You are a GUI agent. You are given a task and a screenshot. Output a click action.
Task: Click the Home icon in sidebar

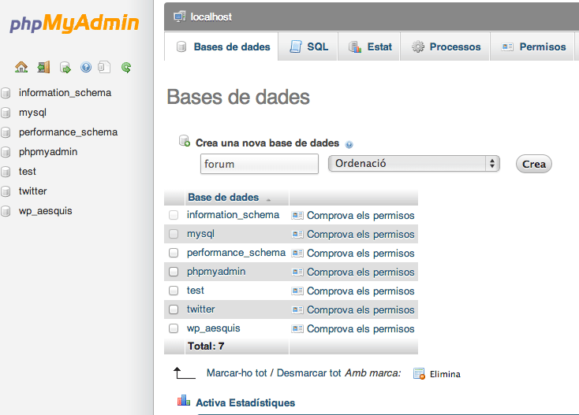pyautogui.click(x=21, y=67)
